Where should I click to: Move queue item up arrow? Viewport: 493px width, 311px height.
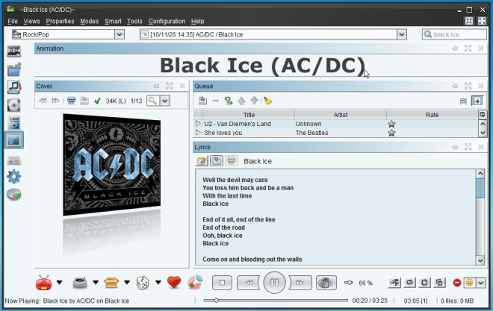coord(241,101)
